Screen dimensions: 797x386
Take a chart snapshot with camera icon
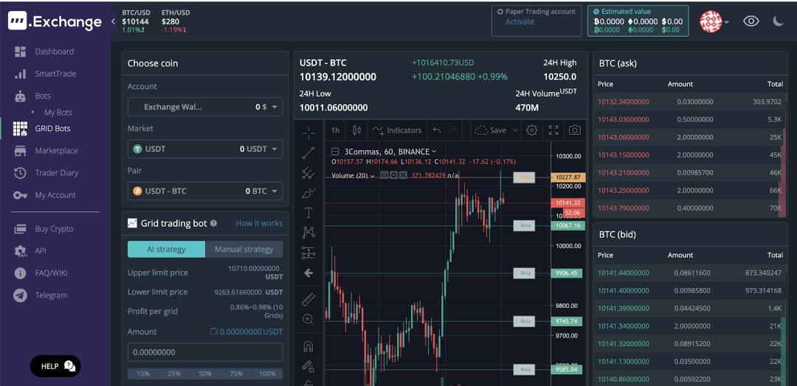tap(574, 130)
